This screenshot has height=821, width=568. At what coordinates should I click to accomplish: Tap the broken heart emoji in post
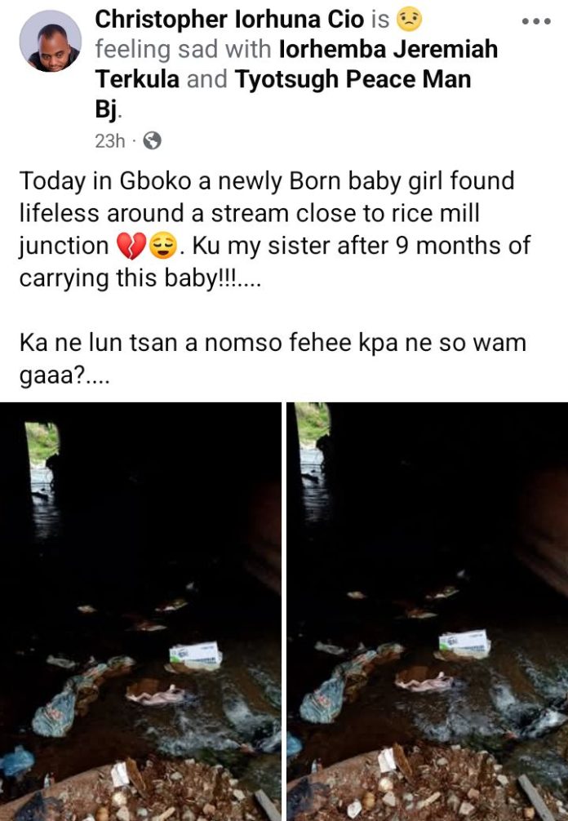[131, 246]
